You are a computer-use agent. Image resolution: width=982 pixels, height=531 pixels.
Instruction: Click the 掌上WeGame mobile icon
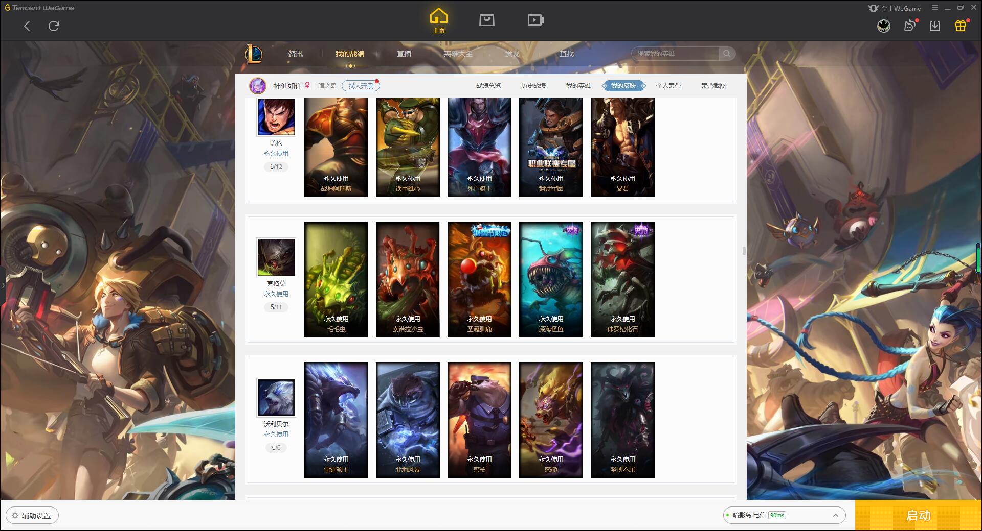(895, 8)
